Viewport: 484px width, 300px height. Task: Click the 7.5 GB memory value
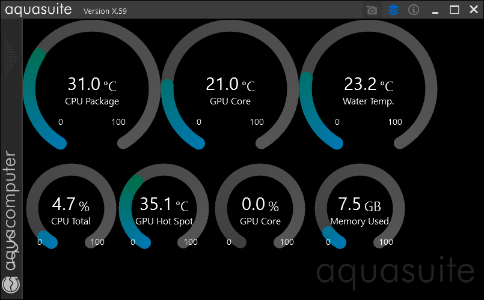[360, 205]
